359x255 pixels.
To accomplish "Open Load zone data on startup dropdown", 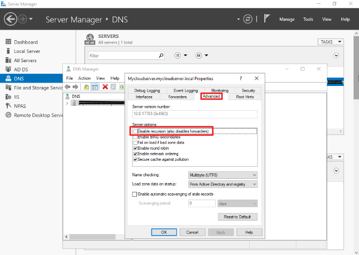I will tap(223, 184).
